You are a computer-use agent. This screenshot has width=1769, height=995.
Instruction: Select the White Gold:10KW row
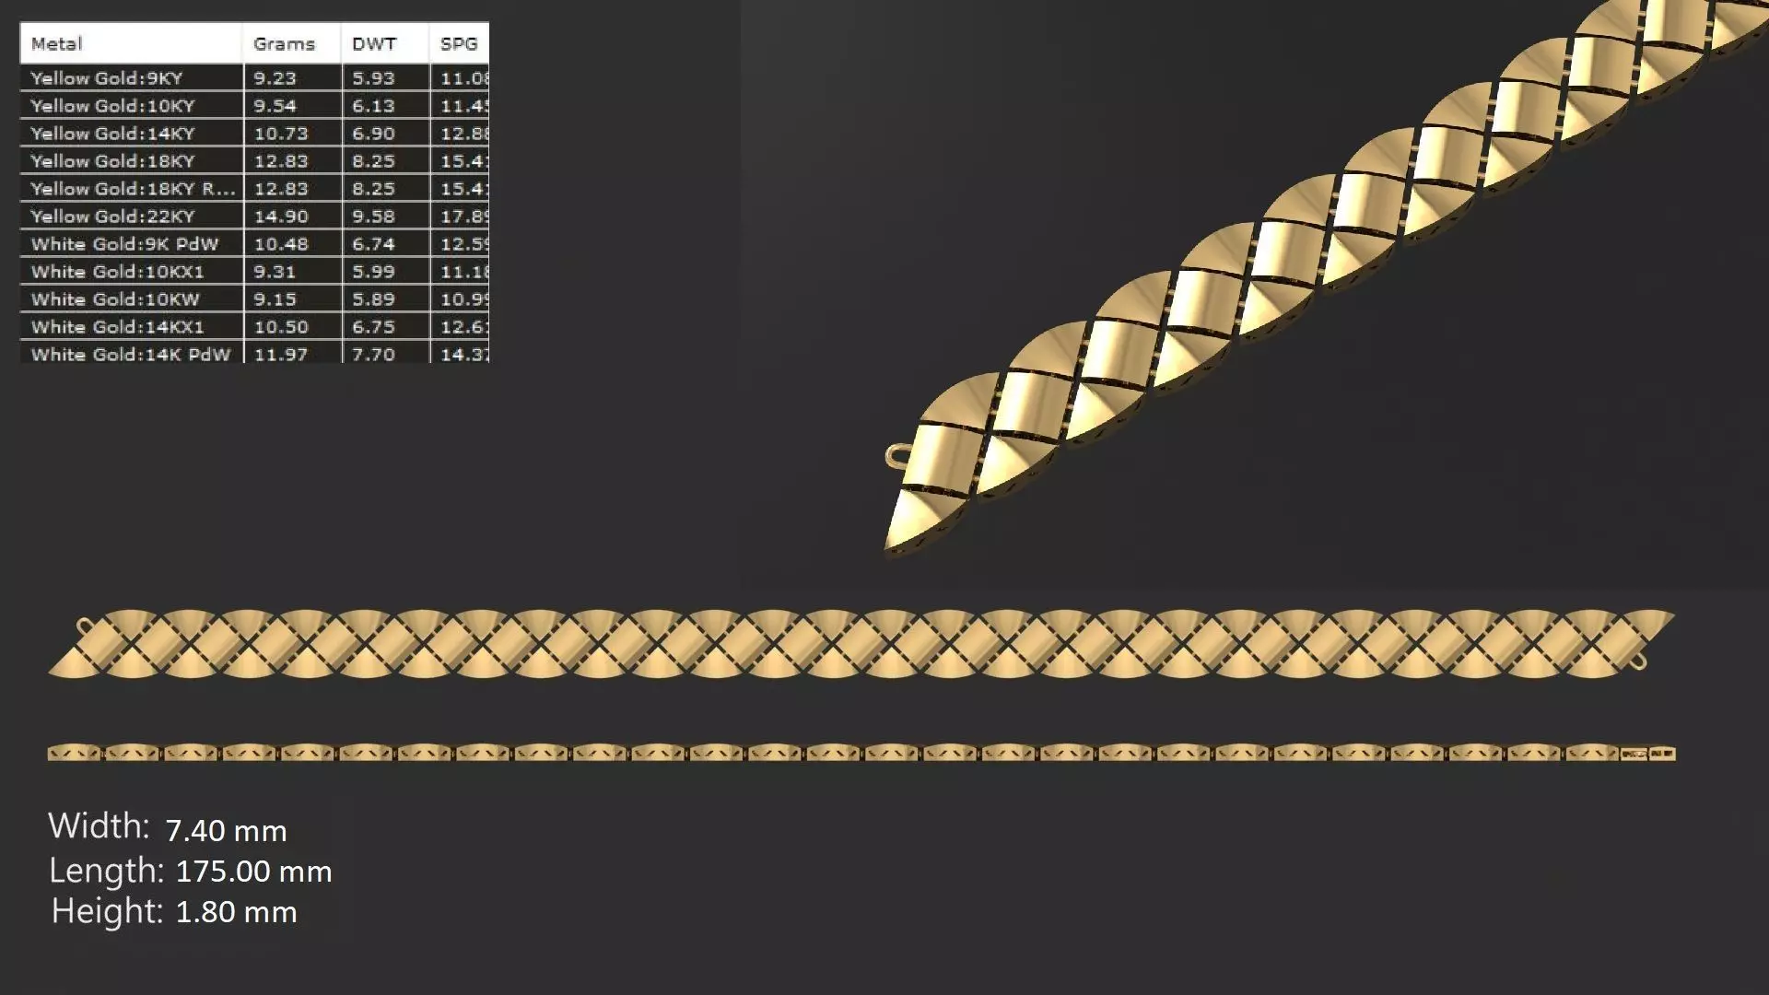pos(115,299)
